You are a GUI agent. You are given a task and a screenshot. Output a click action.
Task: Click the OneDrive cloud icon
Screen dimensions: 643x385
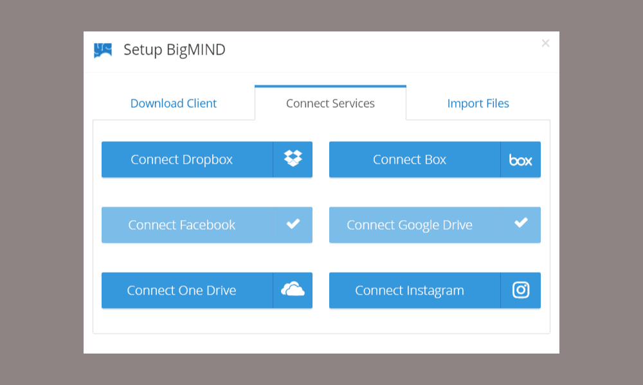click(293, 289)
